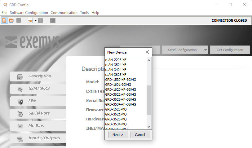The width and height of the screenshot is (252, 148).
Task: Select GRD-3625-XF-3G/4G from device list
Action: click(x=121, y=99)
